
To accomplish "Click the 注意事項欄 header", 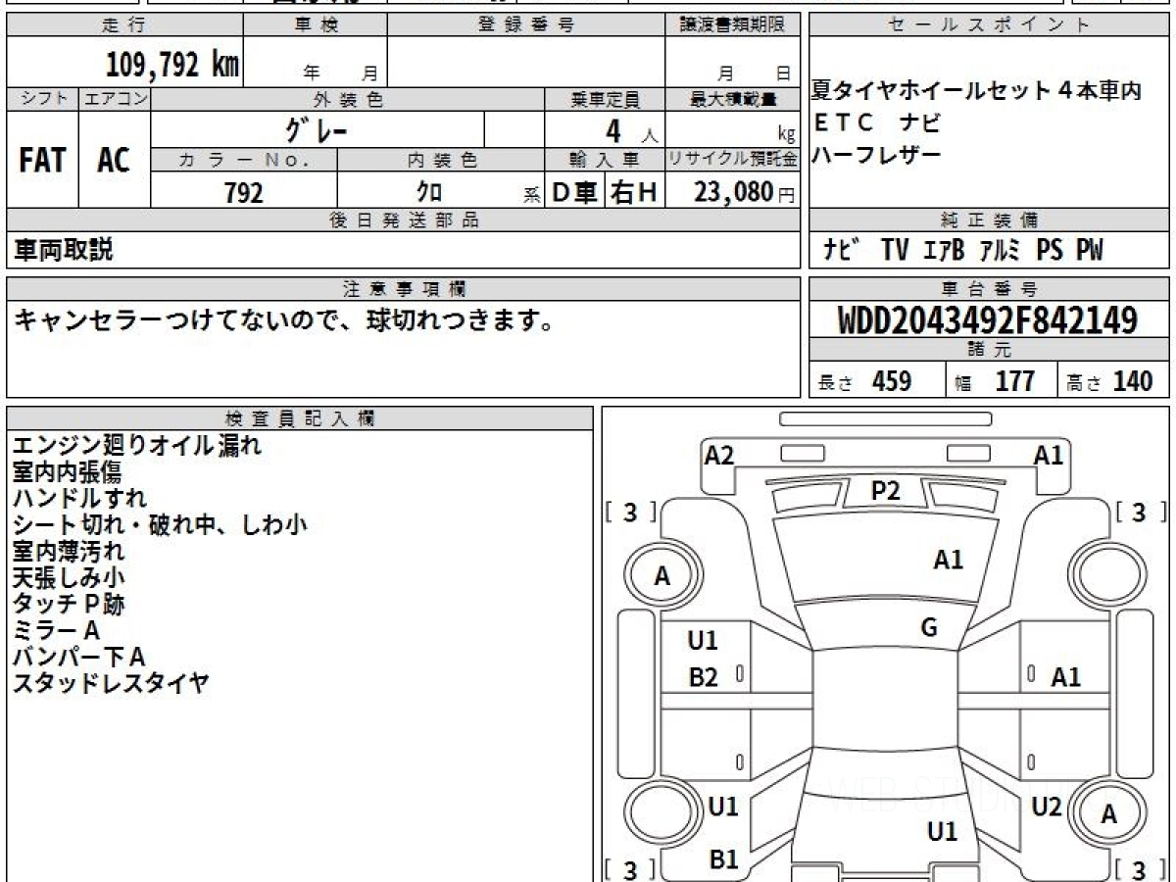I will tap(404, 289).
